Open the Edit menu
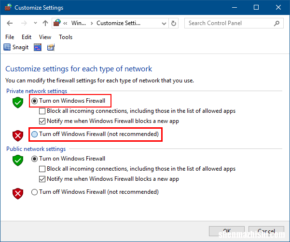290x242 pixels. pyautogui.click(x=27, y=37)
